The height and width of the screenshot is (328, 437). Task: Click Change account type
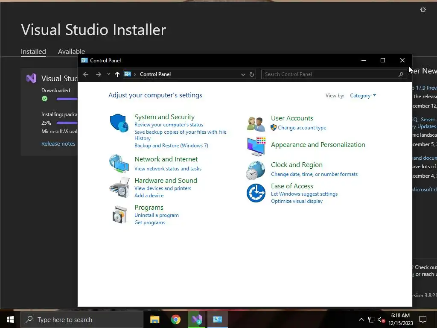point(302,128)
